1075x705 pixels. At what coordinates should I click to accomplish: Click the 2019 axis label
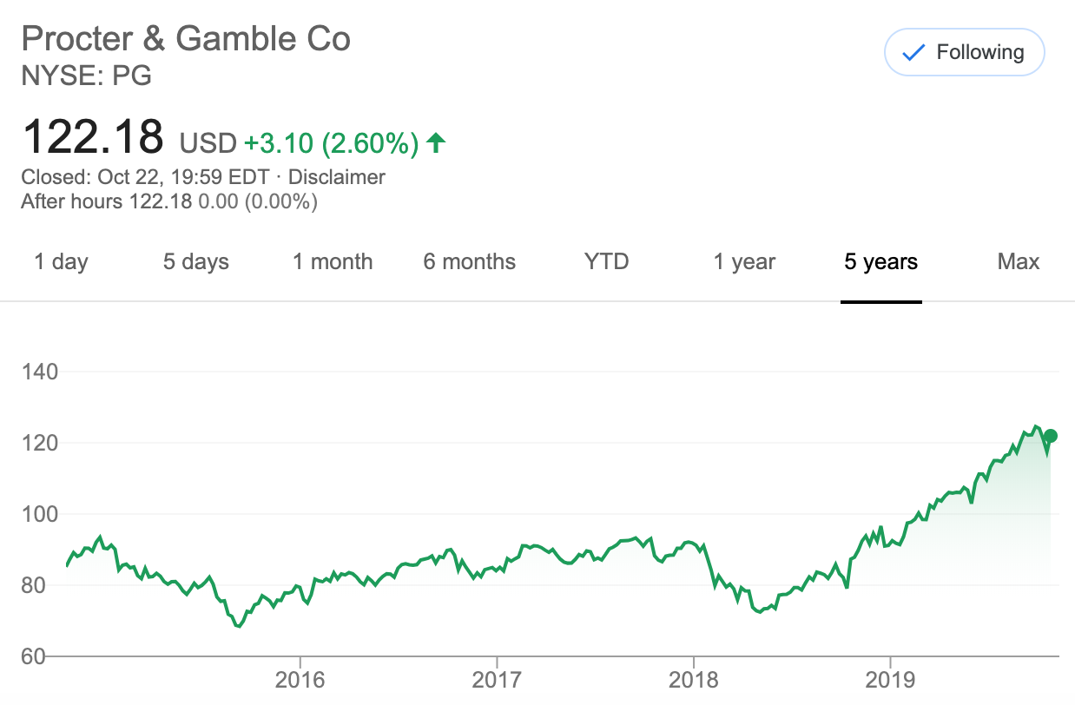[891, 680]
